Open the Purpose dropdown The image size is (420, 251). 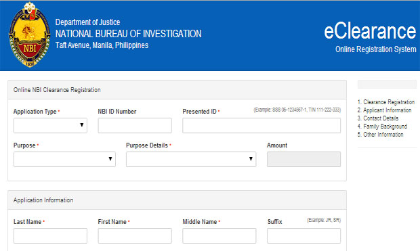coord(64,159)
